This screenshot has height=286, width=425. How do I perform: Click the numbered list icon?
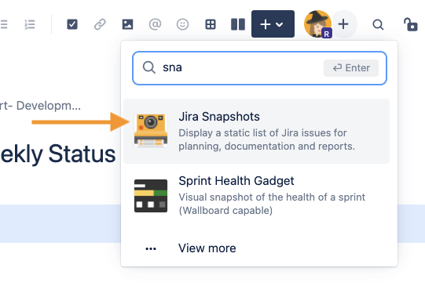[30, 24]
